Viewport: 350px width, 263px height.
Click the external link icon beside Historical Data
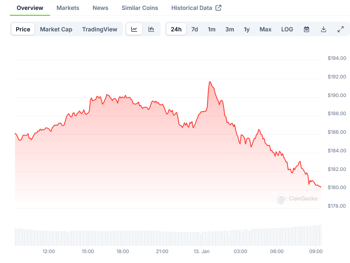click(219, 8)
